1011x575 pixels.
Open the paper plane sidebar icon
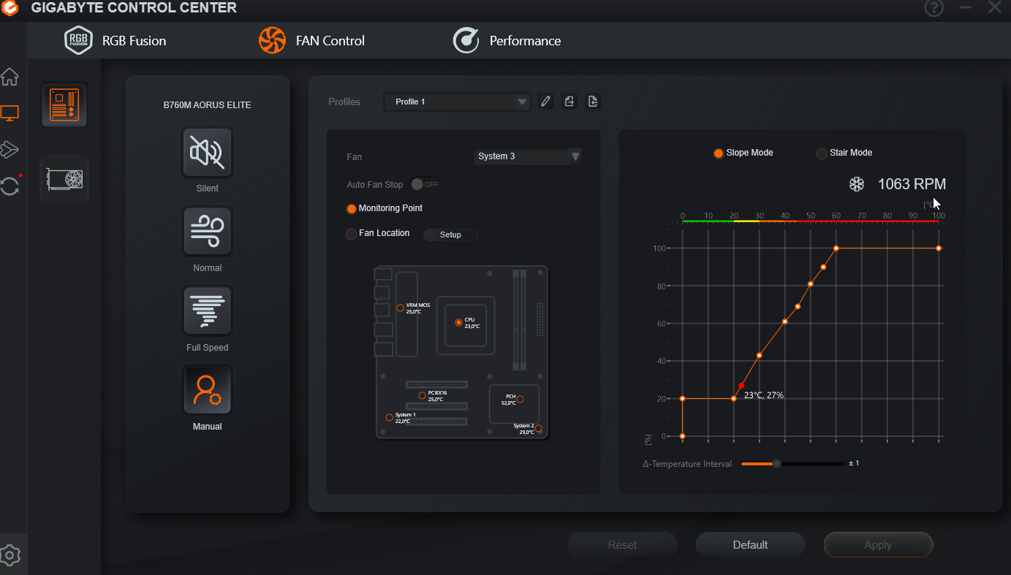(x=10, y=149)
